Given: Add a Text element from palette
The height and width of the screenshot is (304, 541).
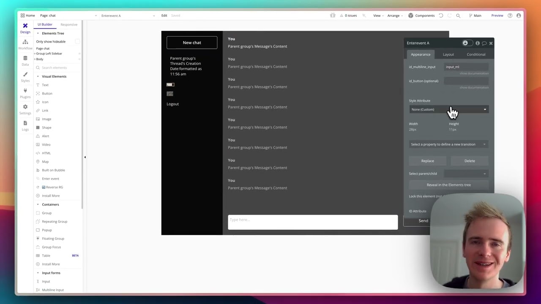Looking at the screenshot, I should 45,85.
